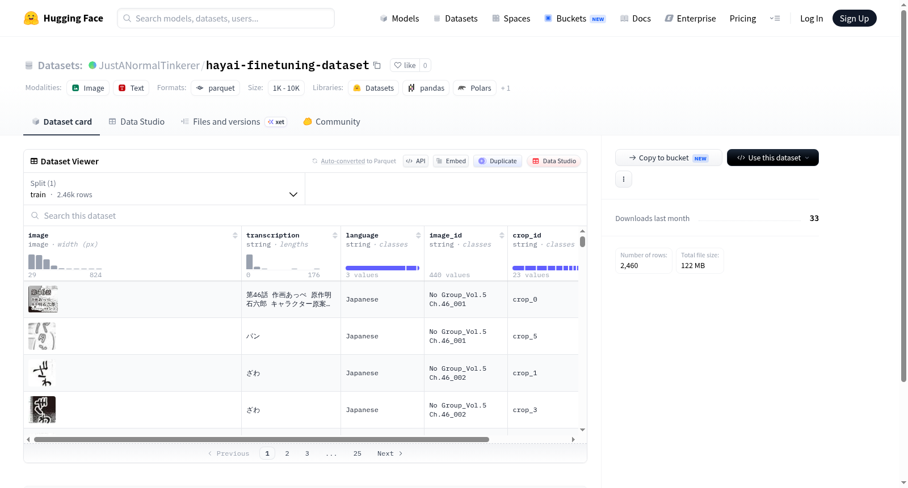This screenshot has width=908, height=488.
Task: Click the horizontal table scrollbar
Action: 262,439
